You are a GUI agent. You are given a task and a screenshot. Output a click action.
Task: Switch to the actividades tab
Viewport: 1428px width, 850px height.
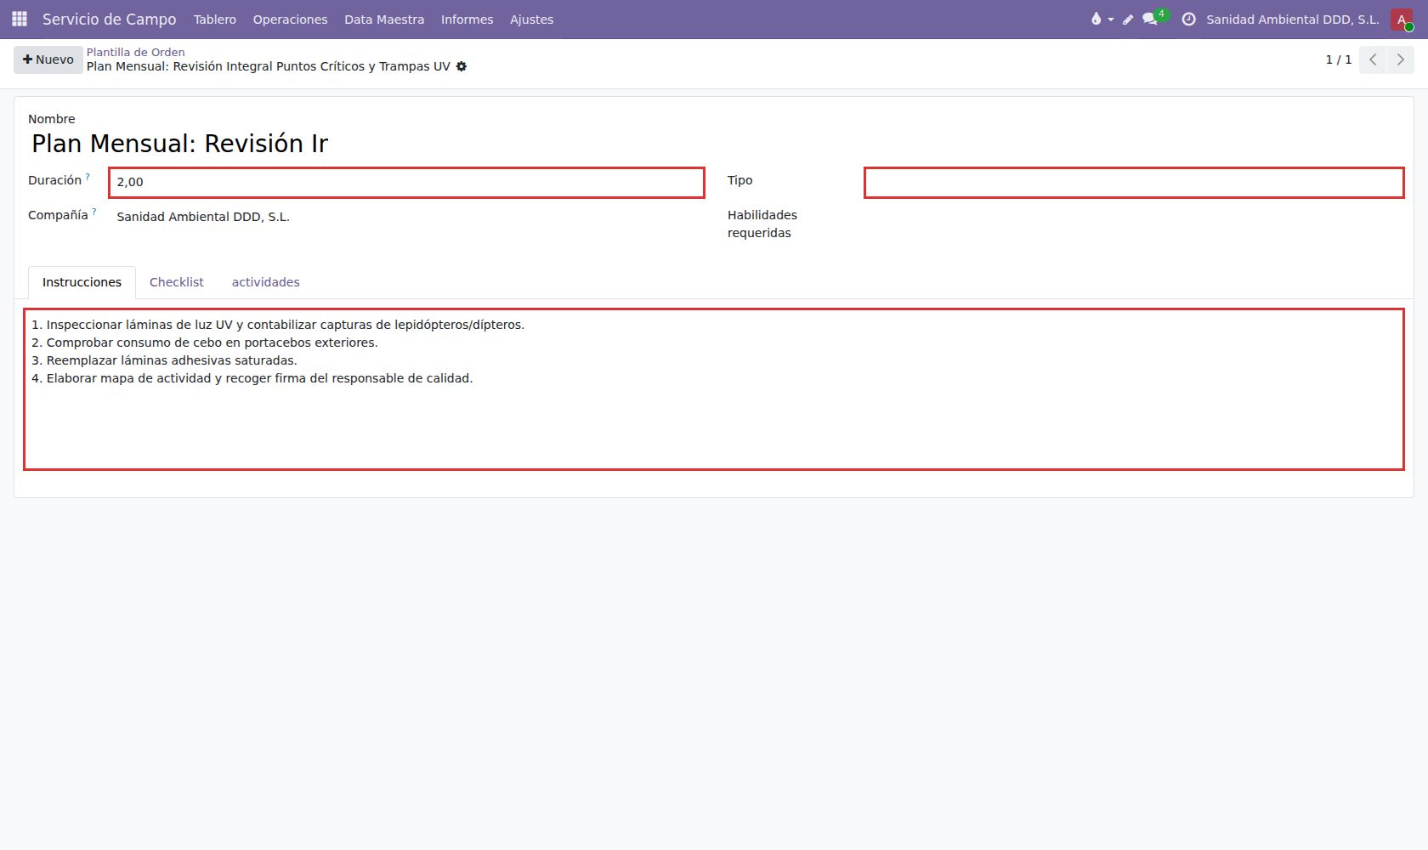pos(266,282)
